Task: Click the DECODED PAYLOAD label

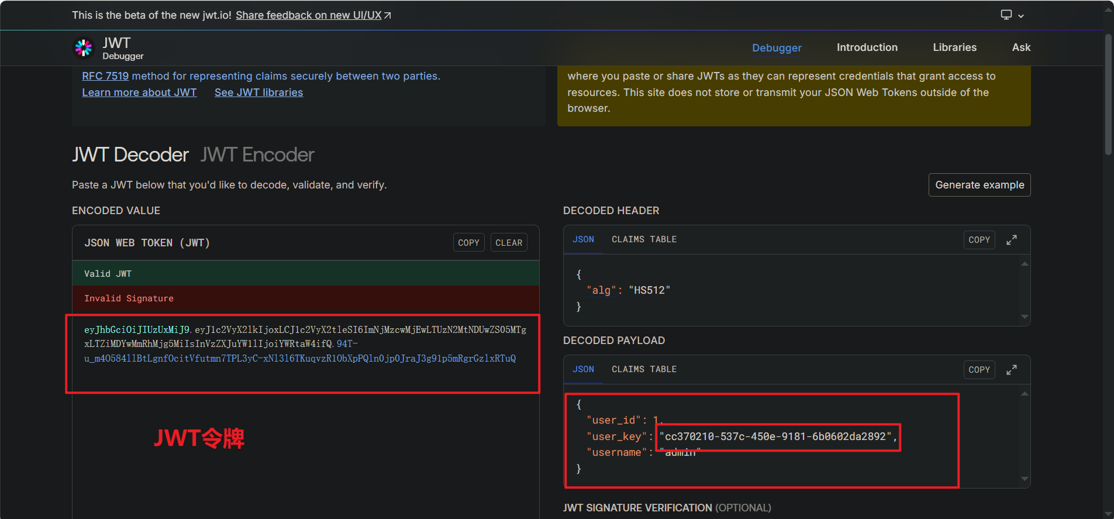Action: [x=614, y=341]
